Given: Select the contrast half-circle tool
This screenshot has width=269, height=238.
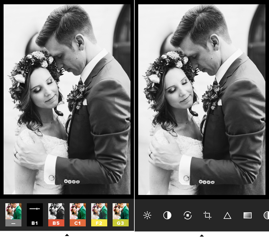Looking at the screenshot, I should tap(167, 216).
